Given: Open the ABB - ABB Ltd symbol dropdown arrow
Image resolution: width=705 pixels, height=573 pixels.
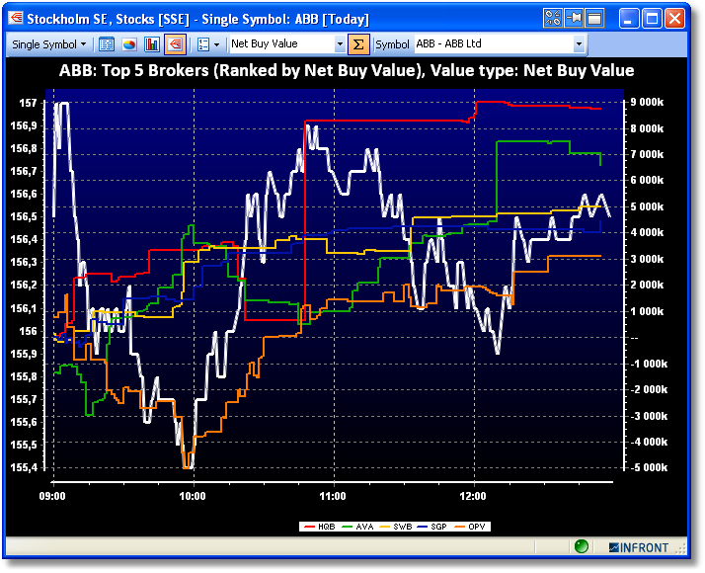Looking at the screenshot, I should click(x=579, y=44).
